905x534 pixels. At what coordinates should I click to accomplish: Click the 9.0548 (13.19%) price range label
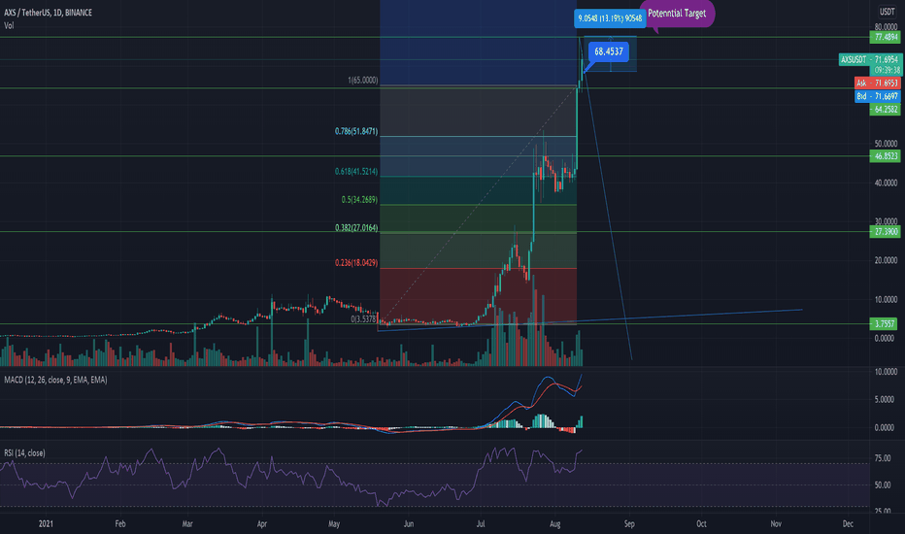(610, 18)
